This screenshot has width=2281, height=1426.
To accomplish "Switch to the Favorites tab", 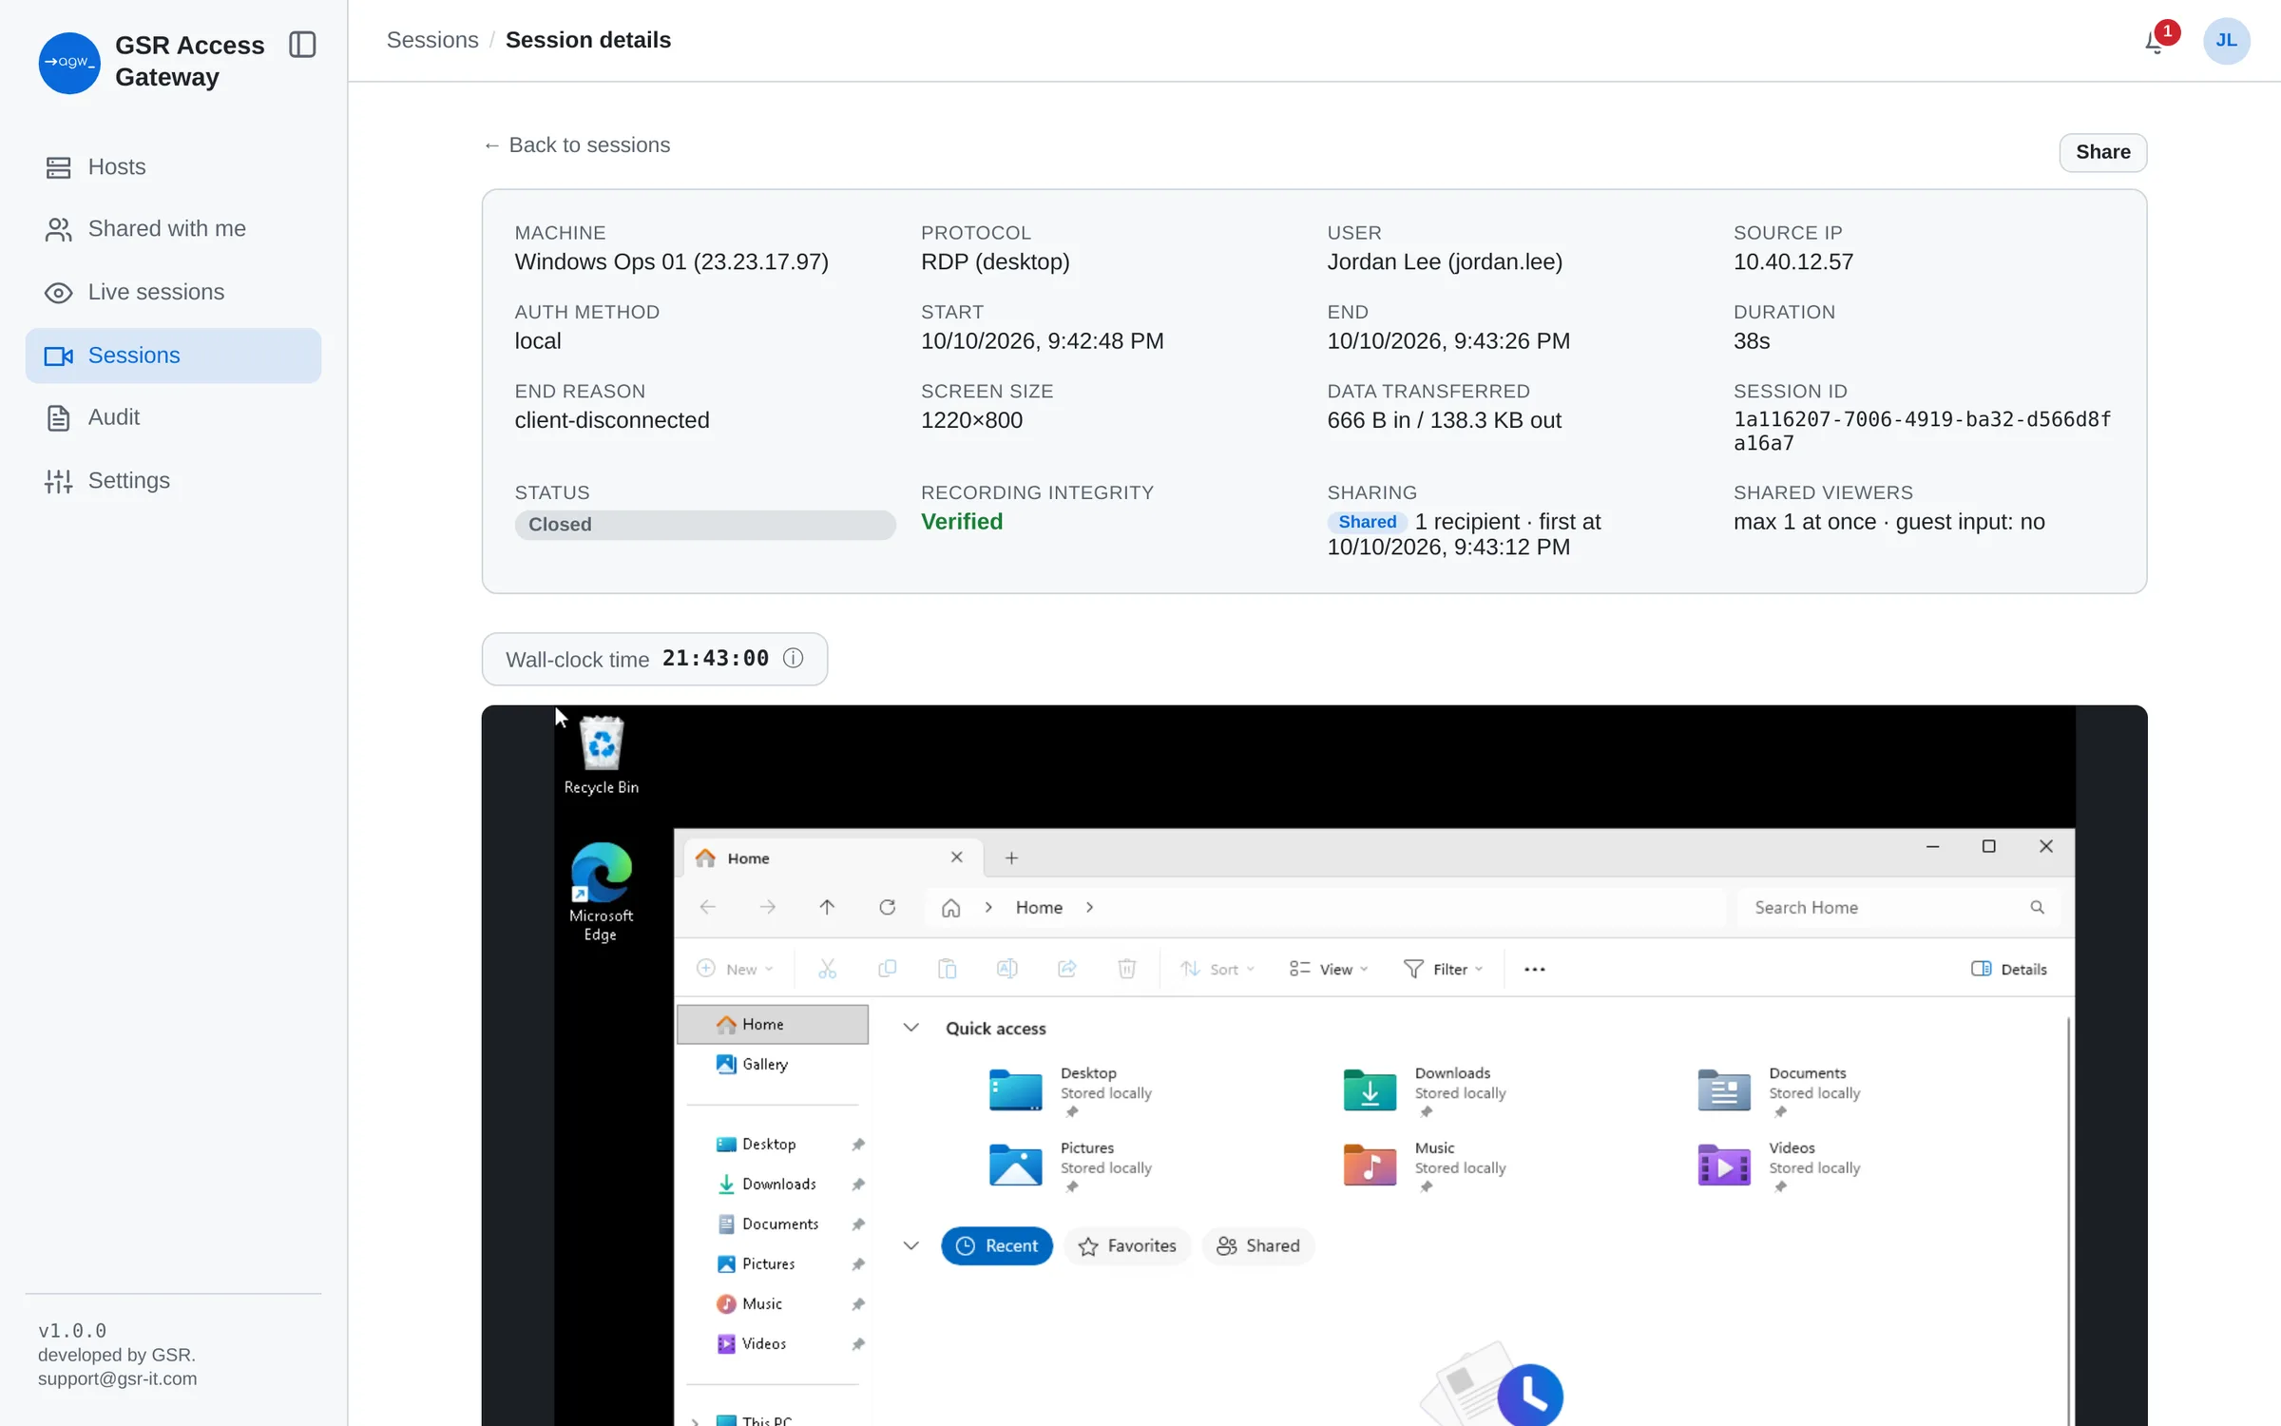I will click(x=1127, y=1245).
